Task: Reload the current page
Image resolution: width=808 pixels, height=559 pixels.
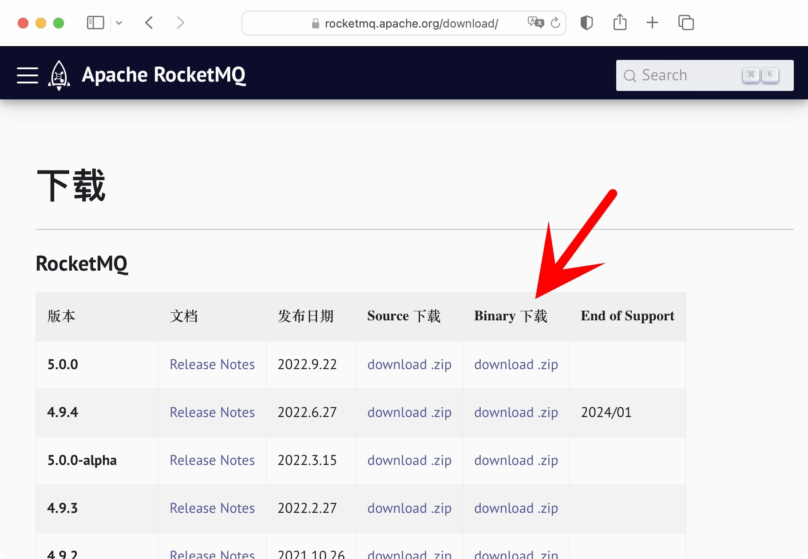Action: (555, 23)
